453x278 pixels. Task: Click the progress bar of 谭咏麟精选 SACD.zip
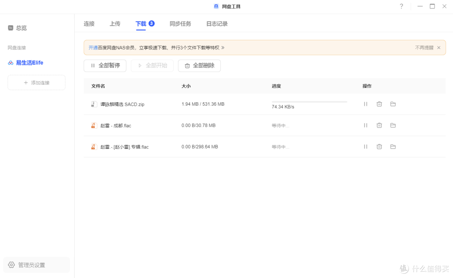[310, 101]
